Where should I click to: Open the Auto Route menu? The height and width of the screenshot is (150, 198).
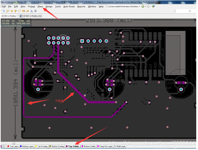click(69, 7)
